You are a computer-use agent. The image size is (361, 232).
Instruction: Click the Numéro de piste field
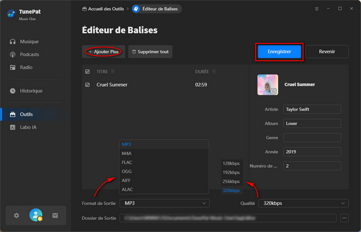point(312,166)
